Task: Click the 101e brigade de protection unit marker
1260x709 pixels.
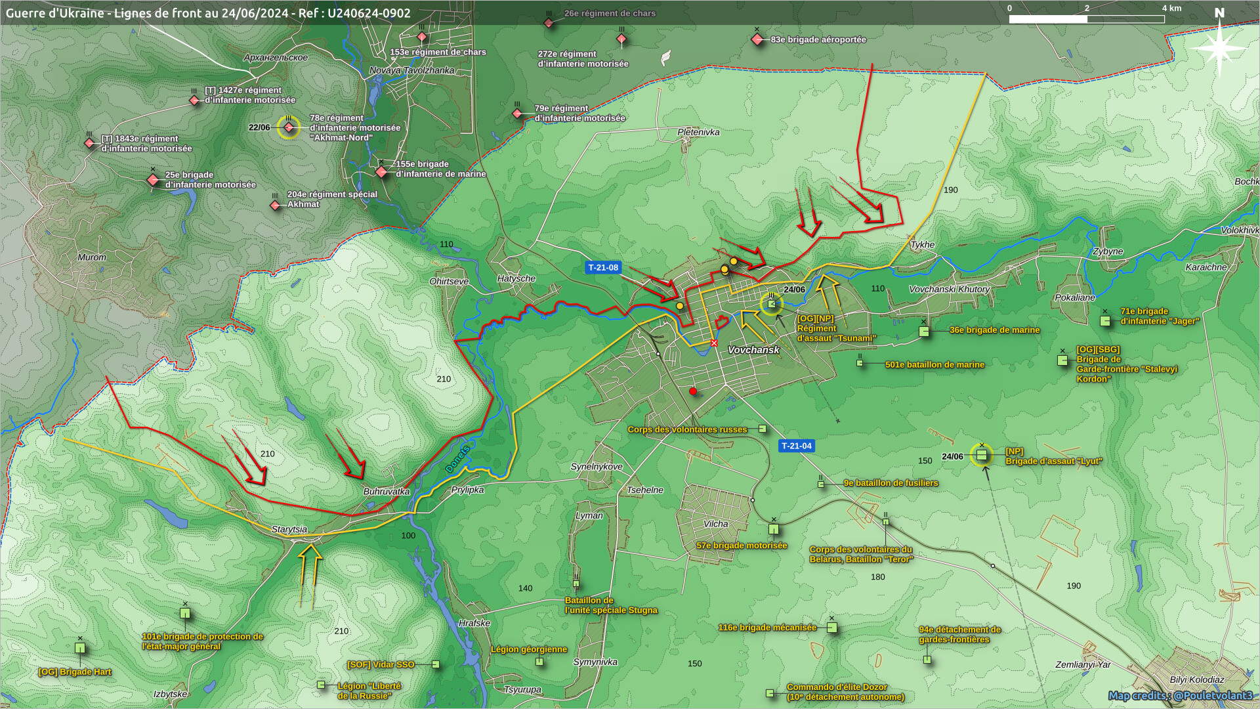Action: point(185,614)
